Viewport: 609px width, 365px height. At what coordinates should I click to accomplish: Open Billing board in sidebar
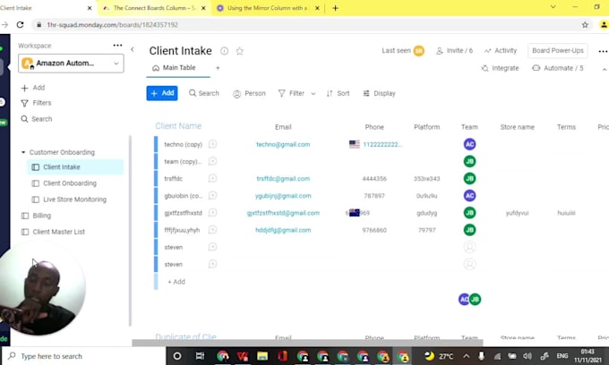pos(41,216)
